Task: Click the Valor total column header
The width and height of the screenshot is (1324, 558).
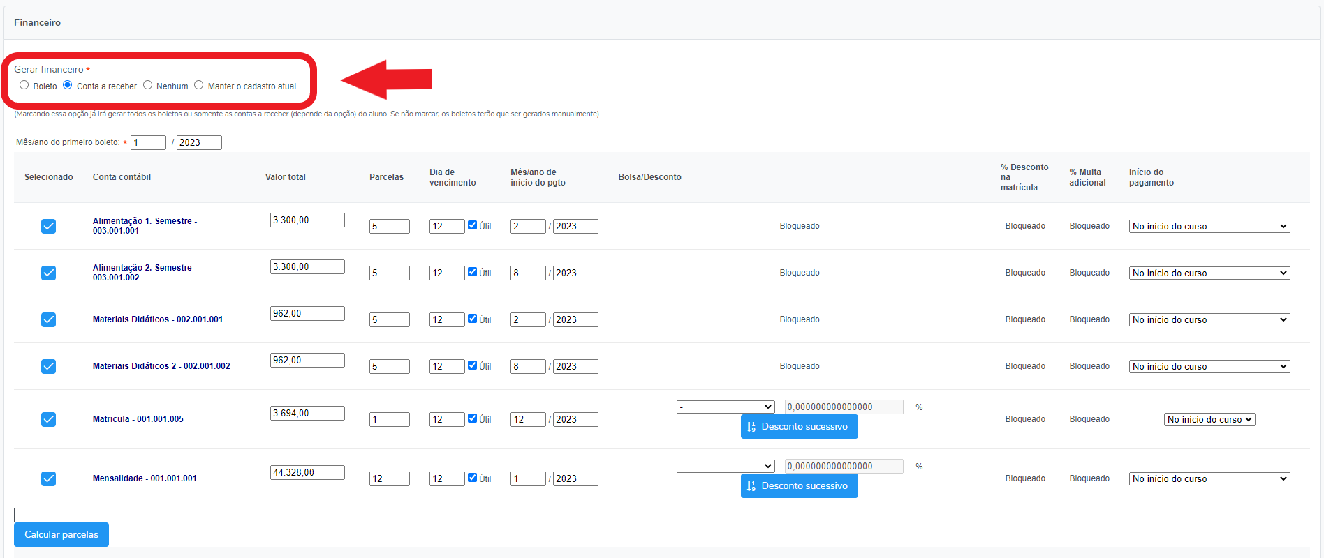Action: tap(285, 177)
